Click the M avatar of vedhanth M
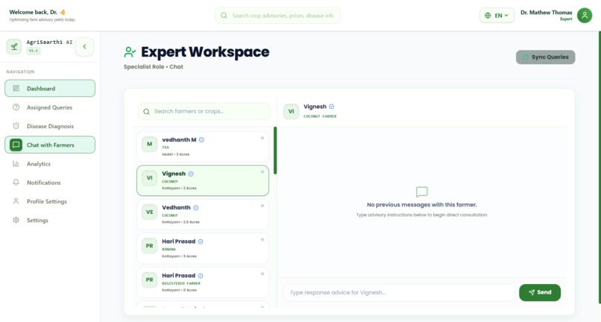 coord(149,144)
